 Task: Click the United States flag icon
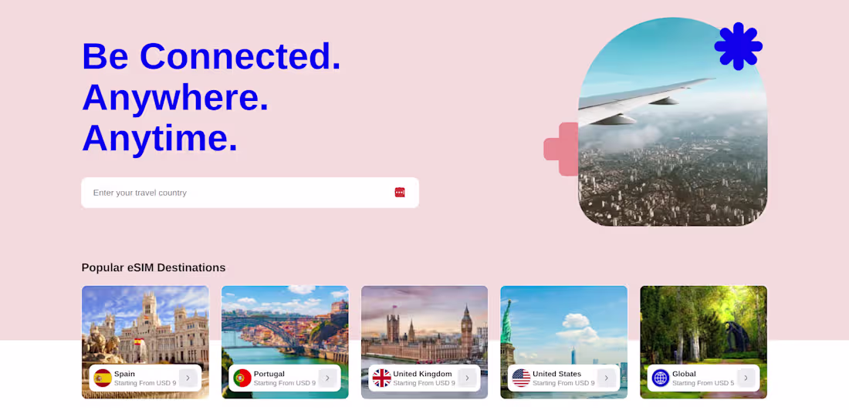[522, 378]
